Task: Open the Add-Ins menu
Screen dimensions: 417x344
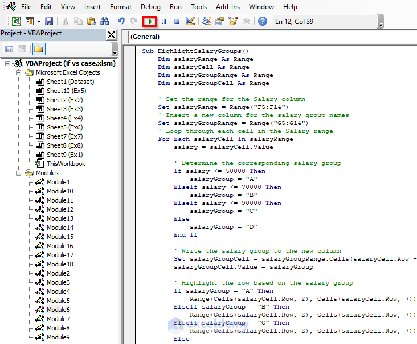Action: [x=228, y=7]
